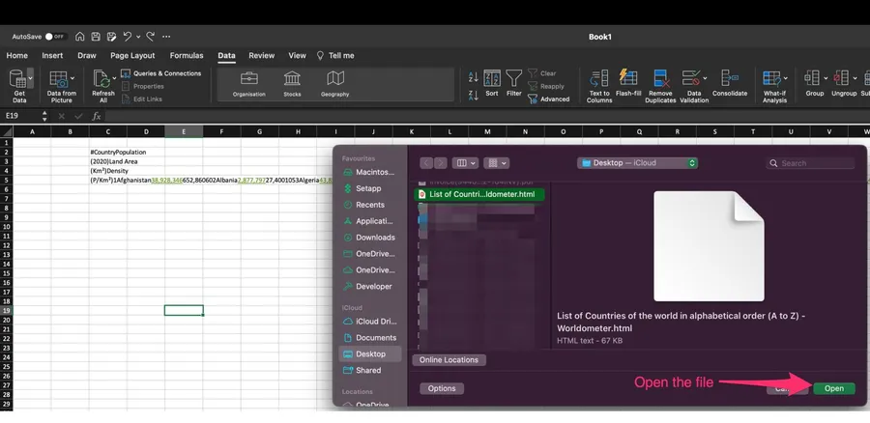Choose the Stocks data type
870x423 pixels.
tap(292, 79)
